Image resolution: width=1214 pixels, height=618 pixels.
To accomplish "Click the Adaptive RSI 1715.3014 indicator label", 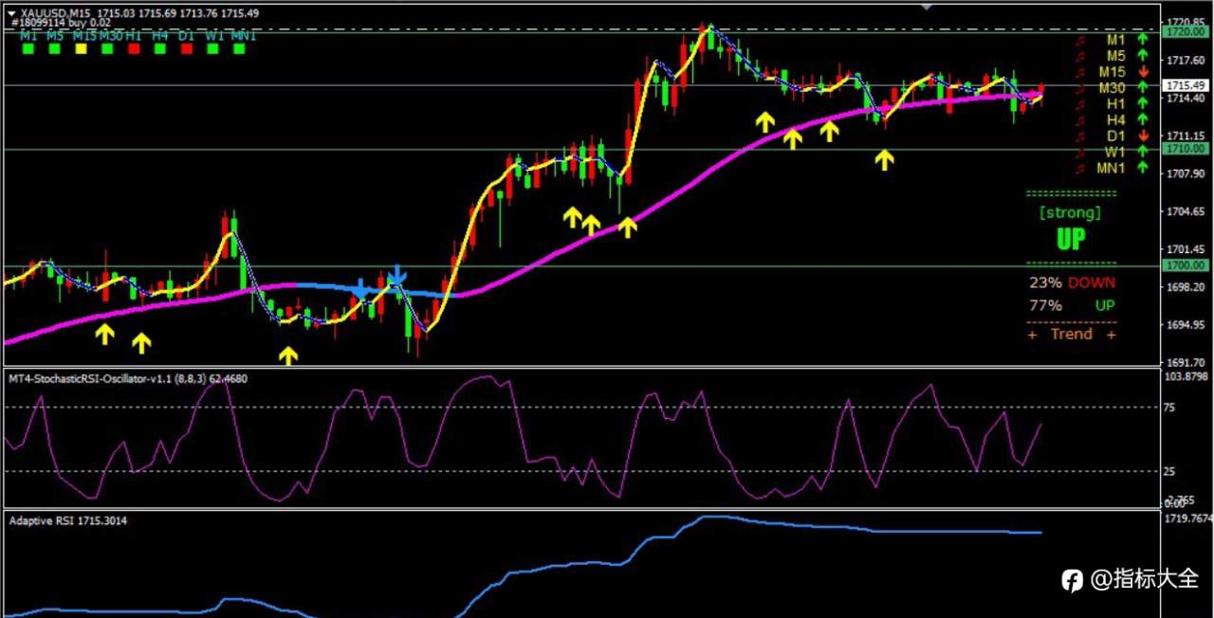I will click(x=68, y=520).
